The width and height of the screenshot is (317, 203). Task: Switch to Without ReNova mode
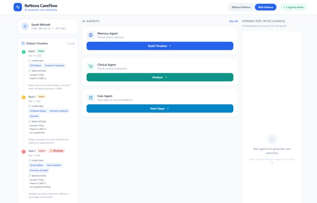pos(241,7)
